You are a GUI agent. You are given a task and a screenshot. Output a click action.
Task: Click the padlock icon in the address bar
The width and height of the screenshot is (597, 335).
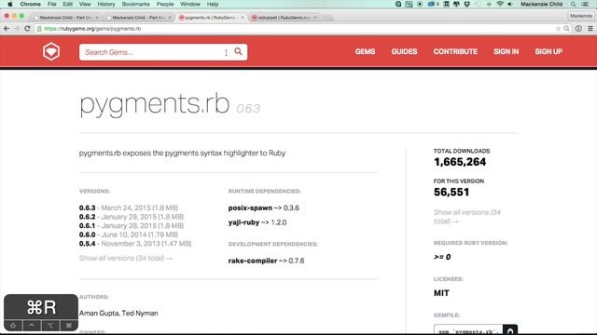tap(39, 29)
